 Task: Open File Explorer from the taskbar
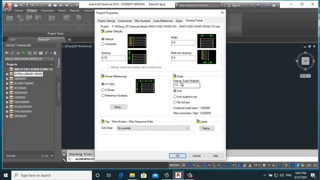[132, 175]
